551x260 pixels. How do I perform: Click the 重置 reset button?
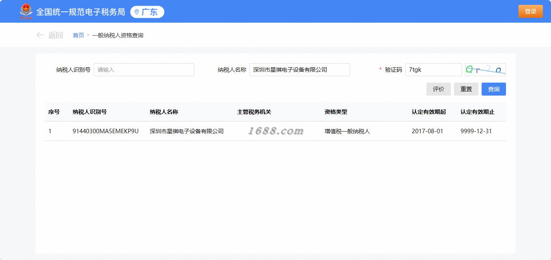[466, 89]
